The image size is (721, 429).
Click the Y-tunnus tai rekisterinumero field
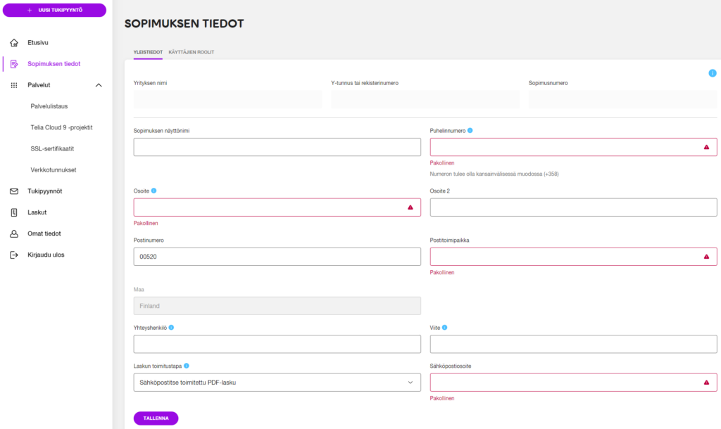425,99
